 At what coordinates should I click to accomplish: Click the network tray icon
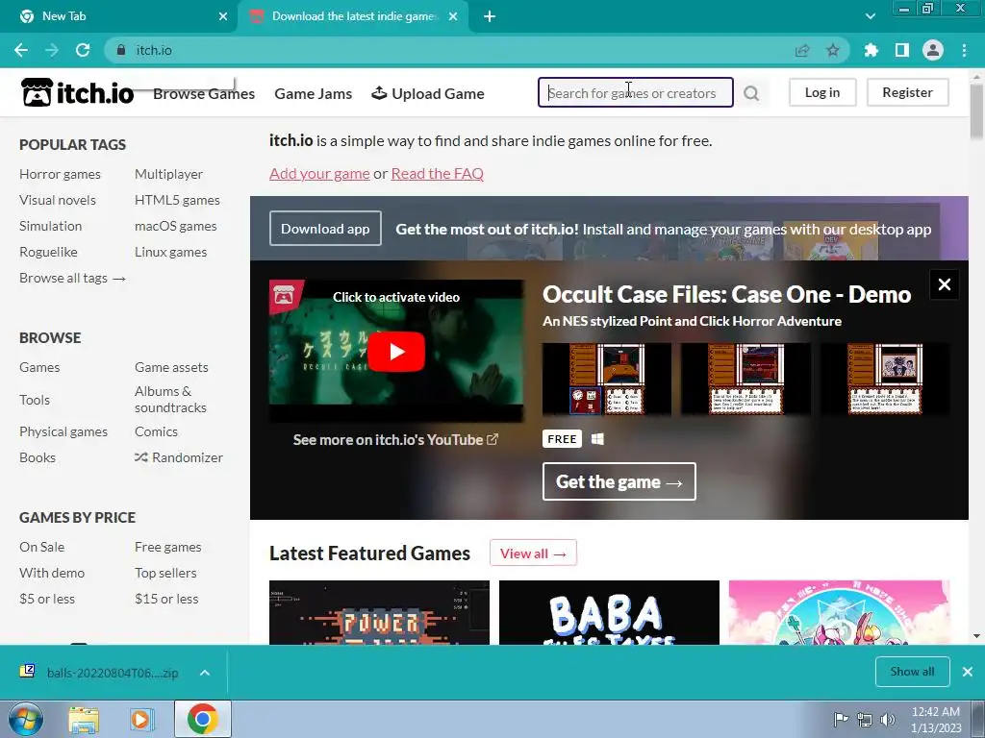(865, 719)
